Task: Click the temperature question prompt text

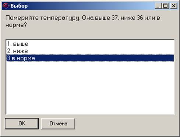Action: (83, 21)
